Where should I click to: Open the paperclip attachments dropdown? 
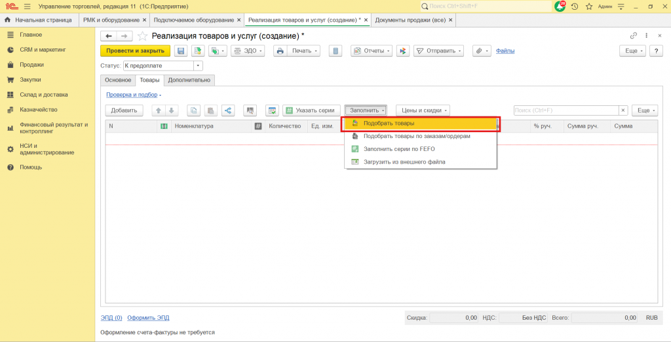[482, 51]
